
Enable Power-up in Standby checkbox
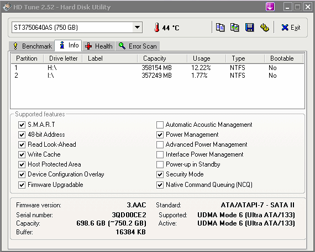pyautogui.click(x=160, y=164)
